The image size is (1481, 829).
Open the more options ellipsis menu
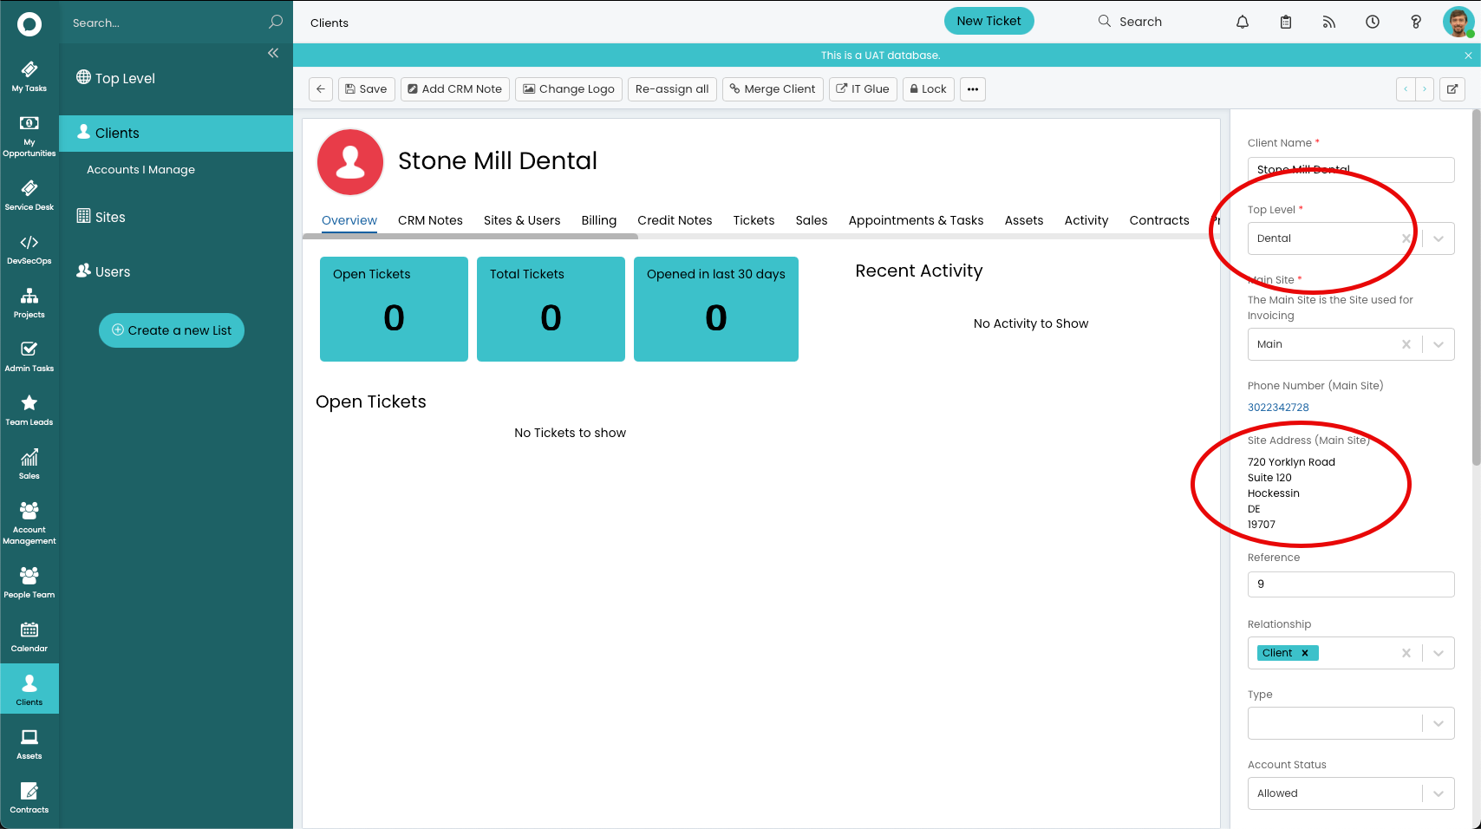tap(973, 89)
